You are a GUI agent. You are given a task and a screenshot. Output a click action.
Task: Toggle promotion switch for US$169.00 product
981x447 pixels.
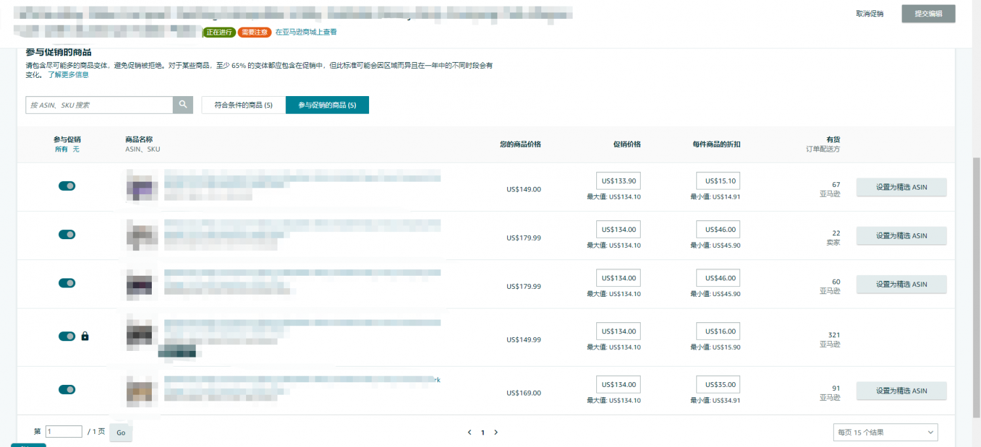pyautogui.click(x=67, y=389)
